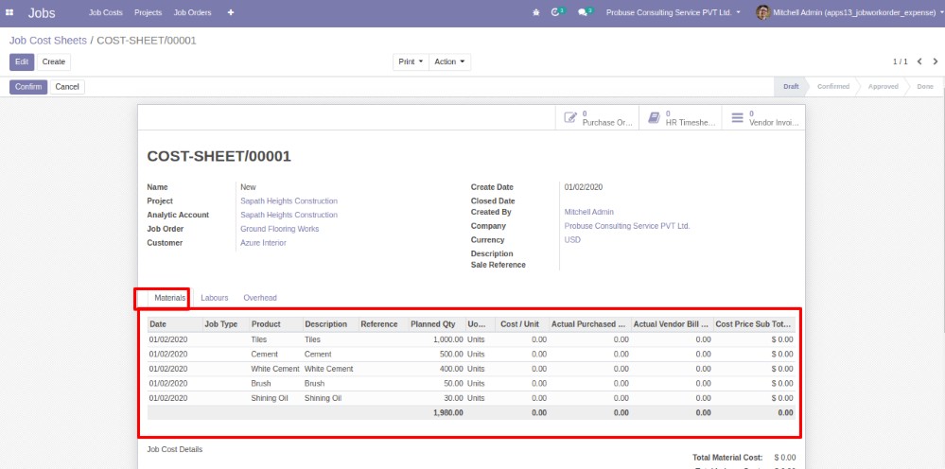Click the Confirm button

(28, 86)
